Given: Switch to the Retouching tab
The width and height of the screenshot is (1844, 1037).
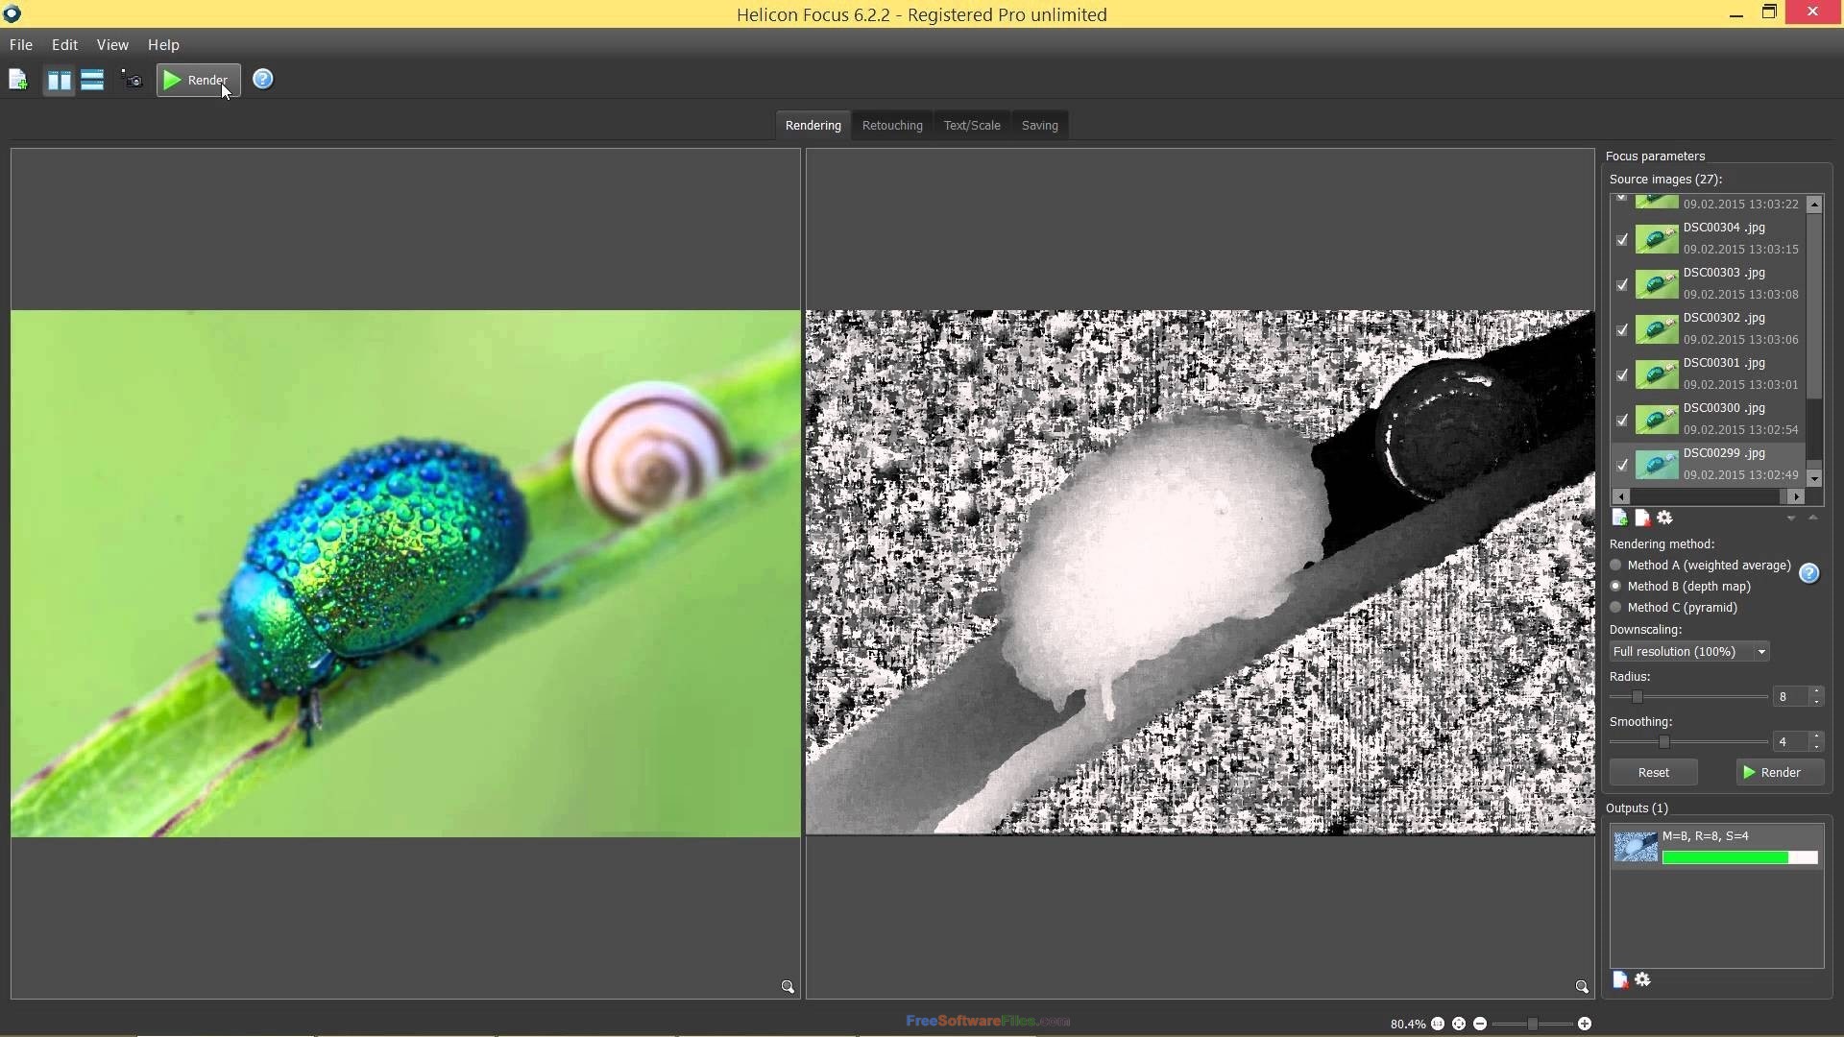Looking at the screenshot, I should tap(892, 126).
